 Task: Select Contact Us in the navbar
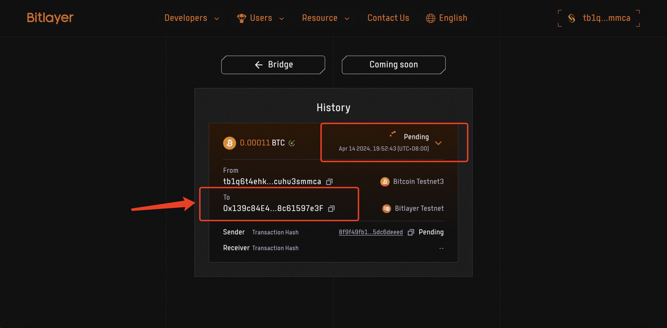click(388, 18)
